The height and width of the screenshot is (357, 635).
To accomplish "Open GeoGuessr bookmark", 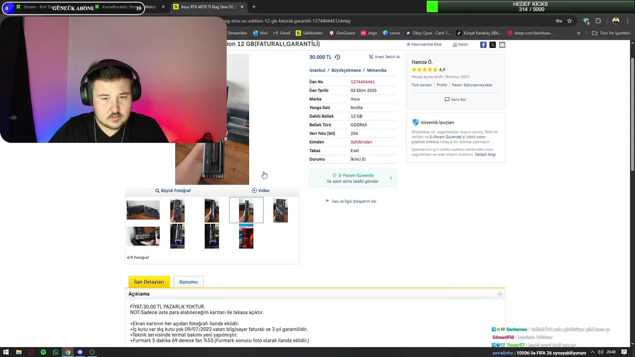I will (342, 33).
